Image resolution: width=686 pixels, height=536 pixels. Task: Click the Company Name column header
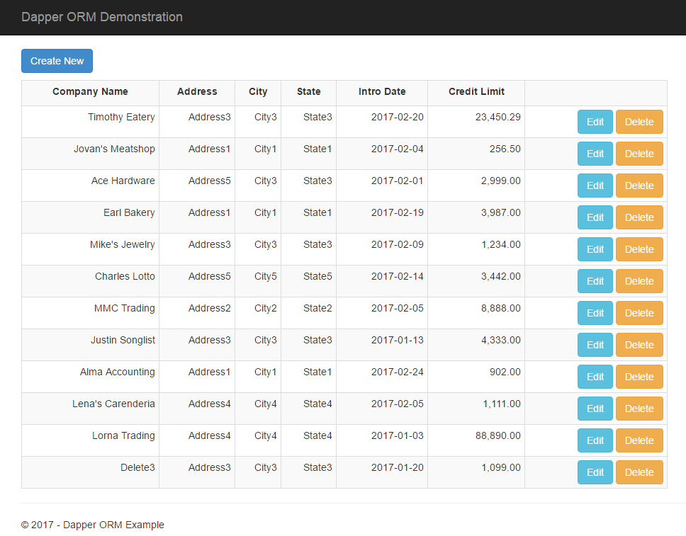(x=90, y=92)
